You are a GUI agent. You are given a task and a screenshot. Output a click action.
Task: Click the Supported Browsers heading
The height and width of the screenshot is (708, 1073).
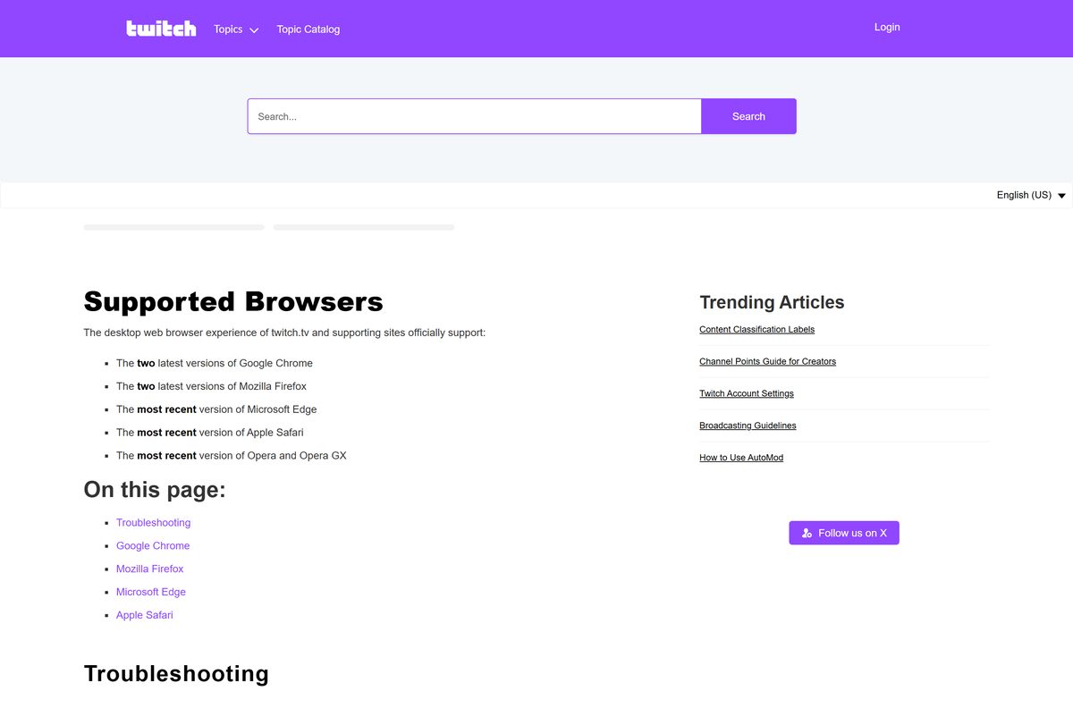(x=233, y=302)
